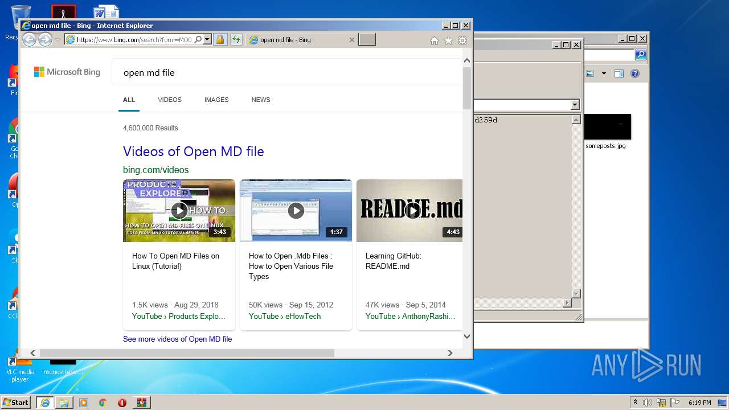Play the 'How to Open .Mdb Files' video
Image resolution: width=729 pixels, height=410 pixels.
(x=296, y=211)
